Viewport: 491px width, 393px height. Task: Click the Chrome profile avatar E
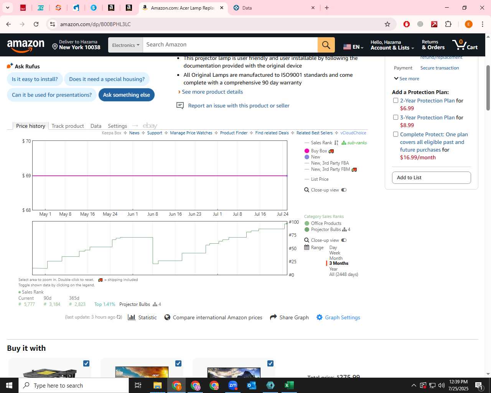(468, 24)
